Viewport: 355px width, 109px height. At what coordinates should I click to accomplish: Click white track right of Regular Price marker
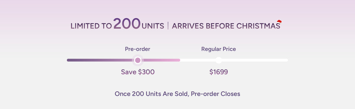pyautogui.click(x=255, y=60)
